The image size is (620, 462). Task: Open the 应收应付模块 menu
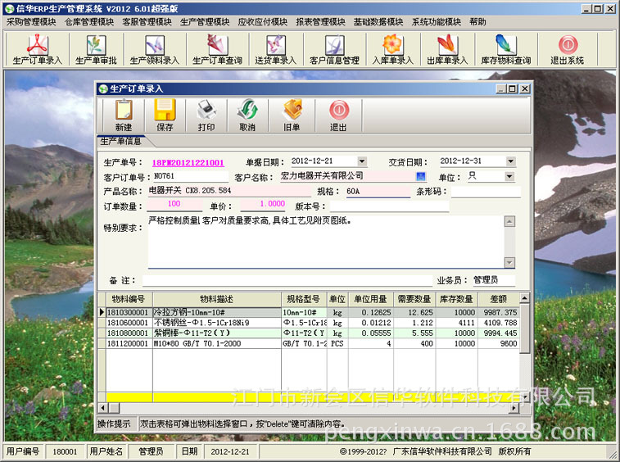pos(263,22)
